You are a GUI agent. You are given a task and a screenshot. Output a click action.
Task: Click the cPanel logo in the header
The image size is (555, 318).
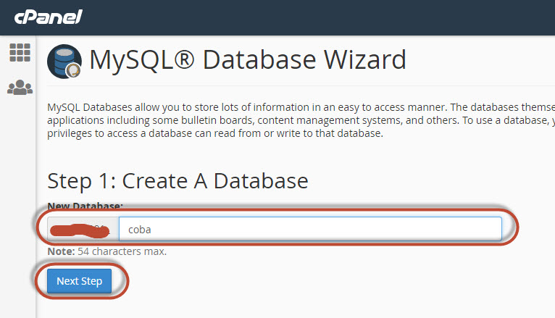point(49,17)
